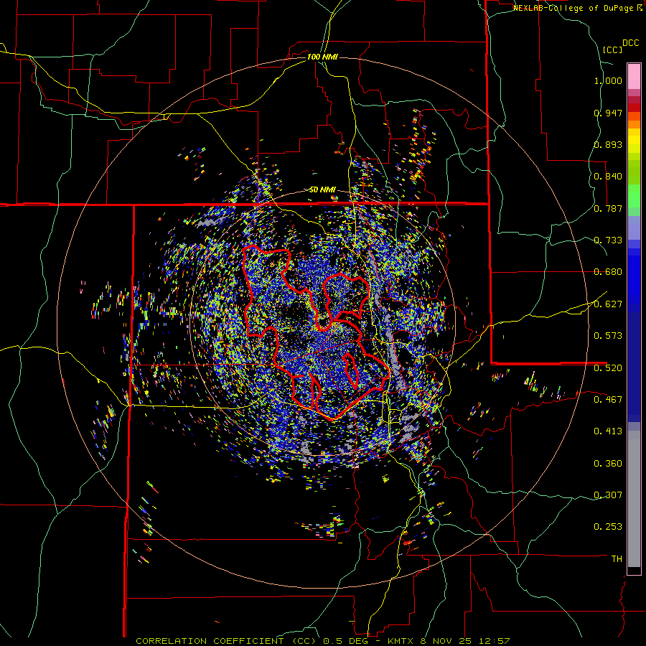Click the 0.573 color scale value
The height and width of the screenshot is (646, 646).
click(608, 336)
